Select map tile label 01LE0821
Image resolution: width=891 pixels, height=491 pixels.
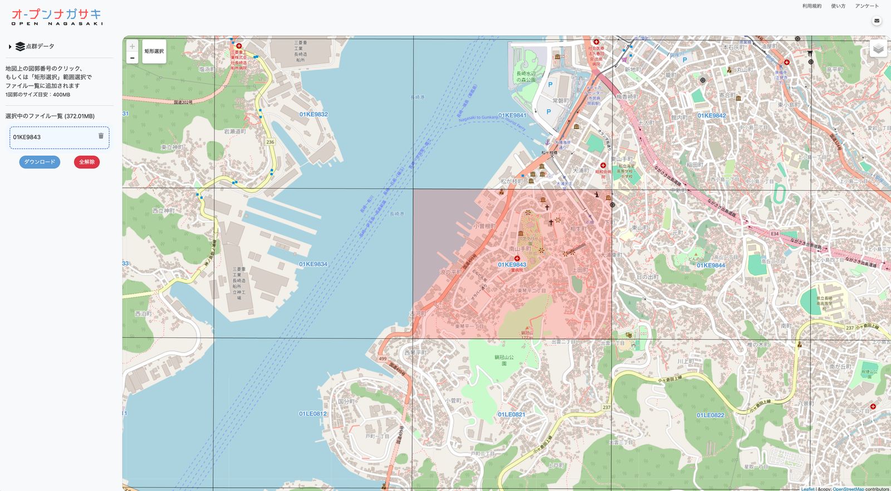pyautogui.click(x=511, y=414)
